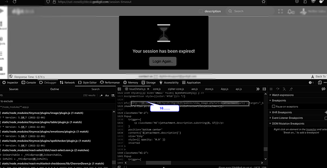Open the core.js source tab
Viewport: 327px width, 168px height.
pyautogui.click(x=156, y=89)
